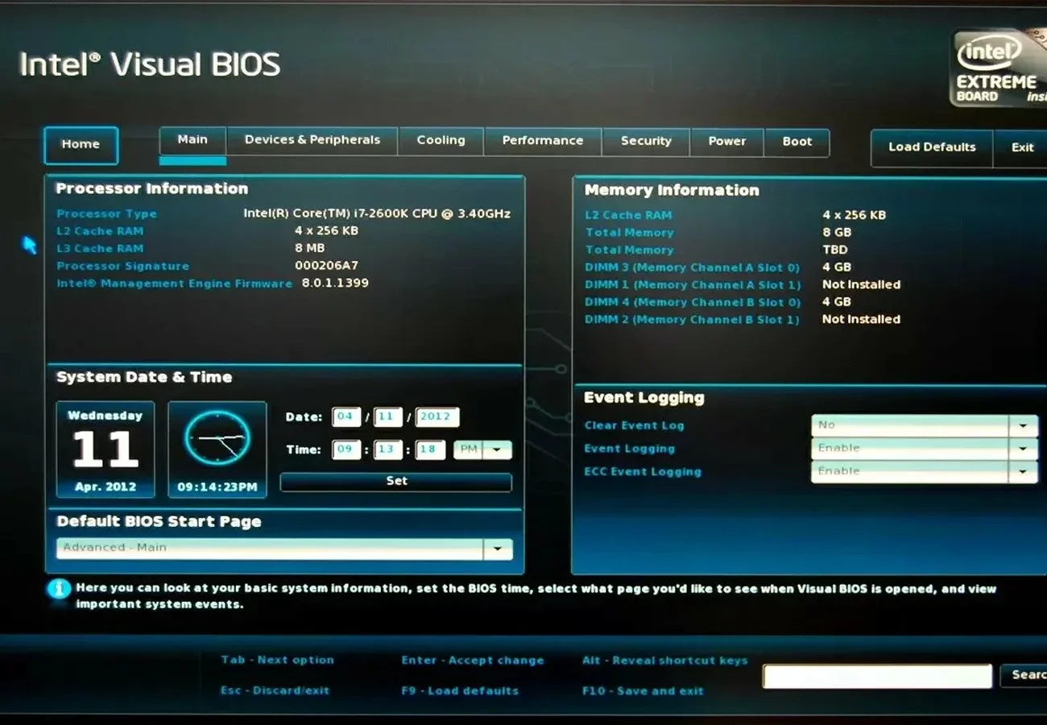The image size is (1047, 725).
Task: Click the Date year field showing 2012
Action: (437, 417)
